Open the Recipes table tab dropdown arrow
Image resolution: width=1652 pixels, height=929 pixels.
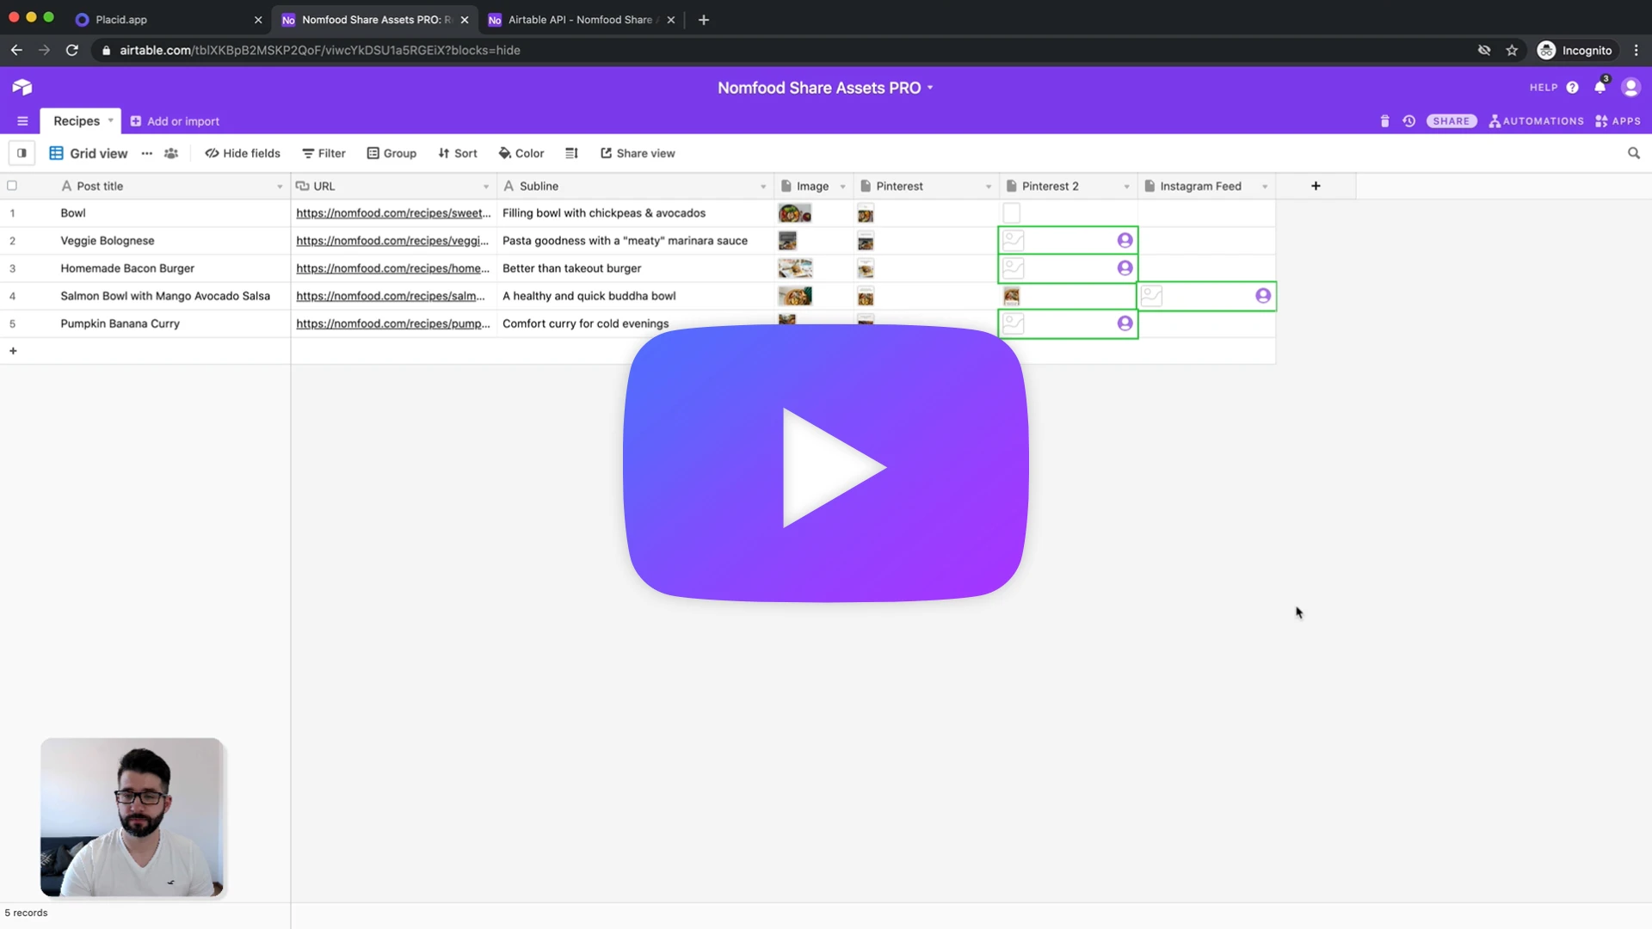[x=110, y=120]
